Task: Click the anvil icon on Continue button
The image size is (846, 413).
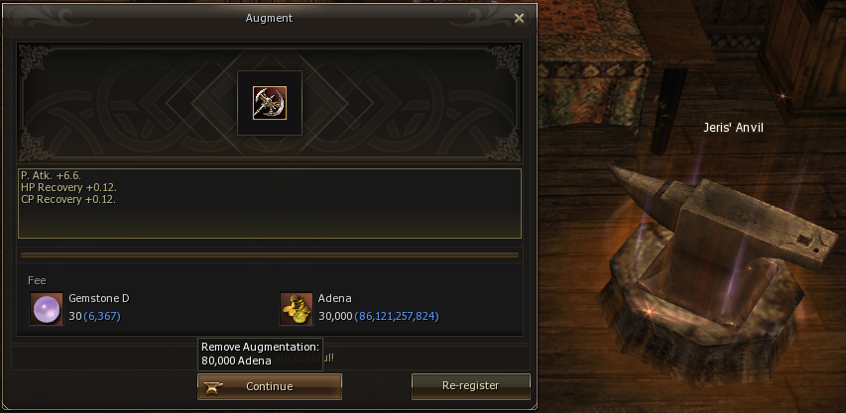Action: (x=211, y=386)
